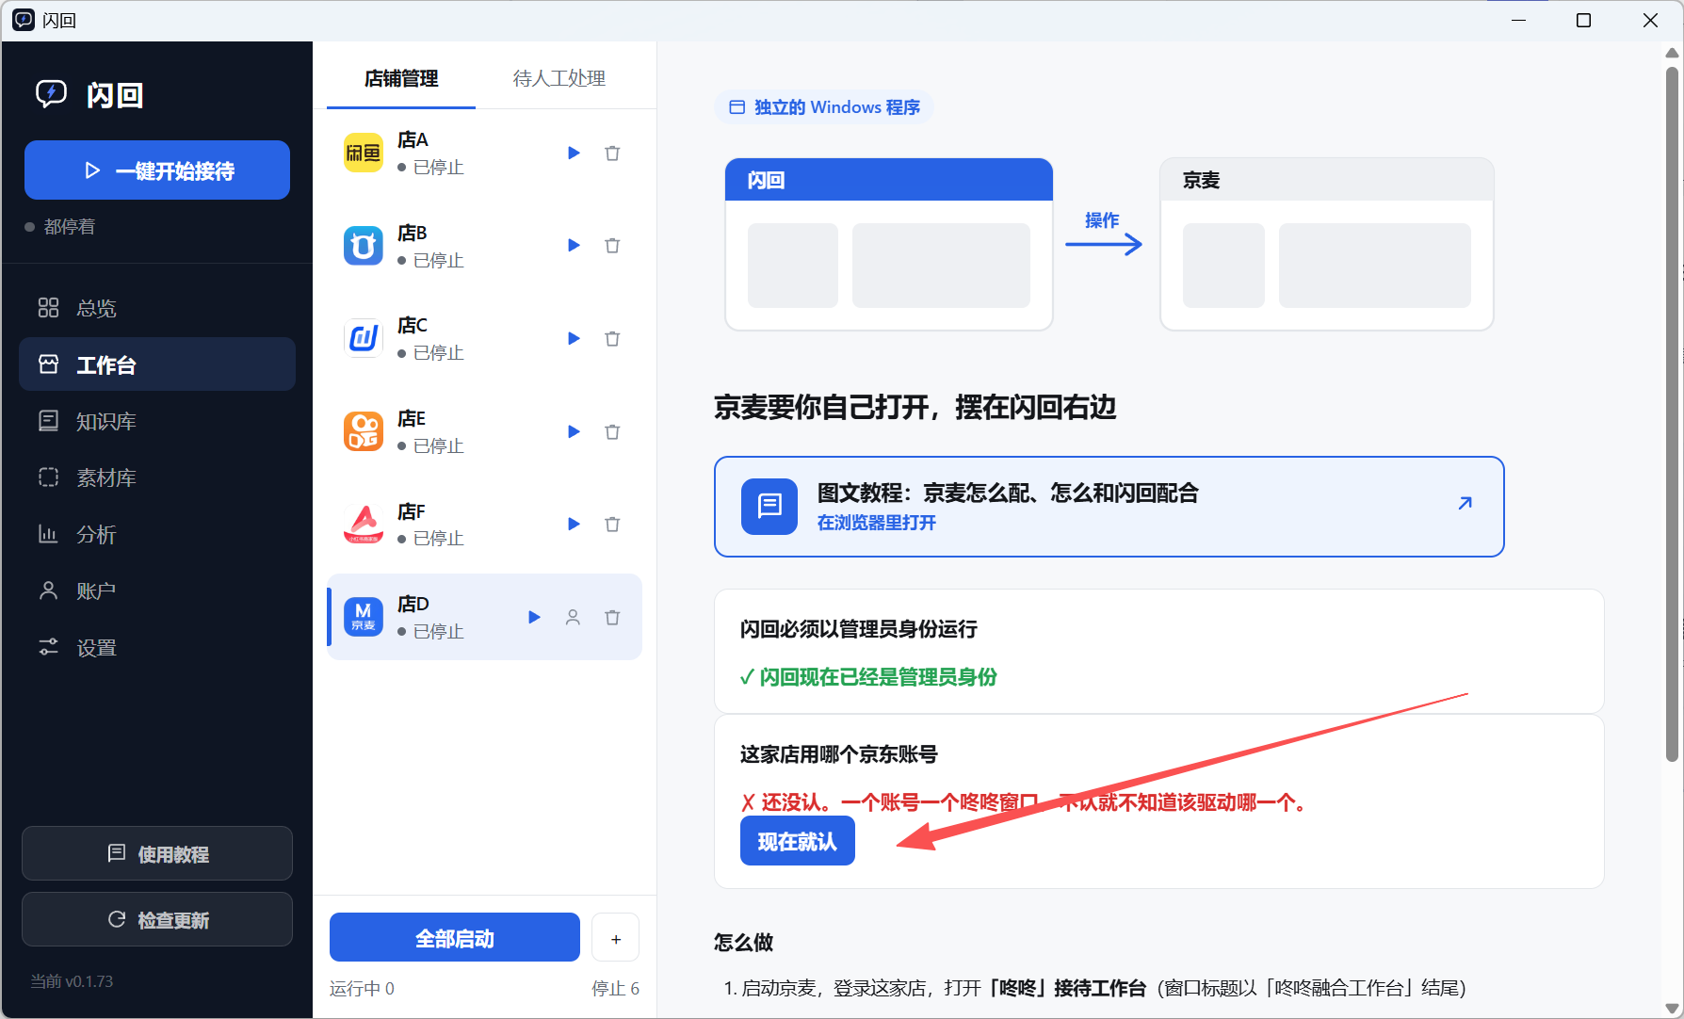Click the 全部启动 button
Screen dimensions: 1684x1019
tap(455, 937)
